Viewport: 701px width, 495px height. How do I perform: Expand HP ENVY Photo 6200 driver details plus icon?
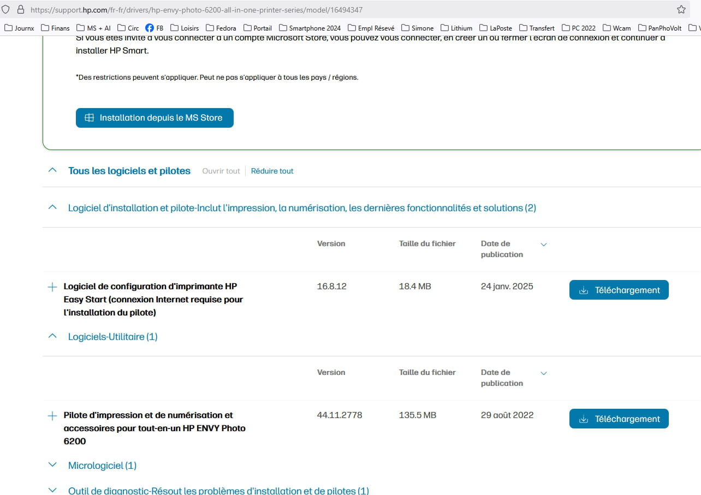(52, 416)
